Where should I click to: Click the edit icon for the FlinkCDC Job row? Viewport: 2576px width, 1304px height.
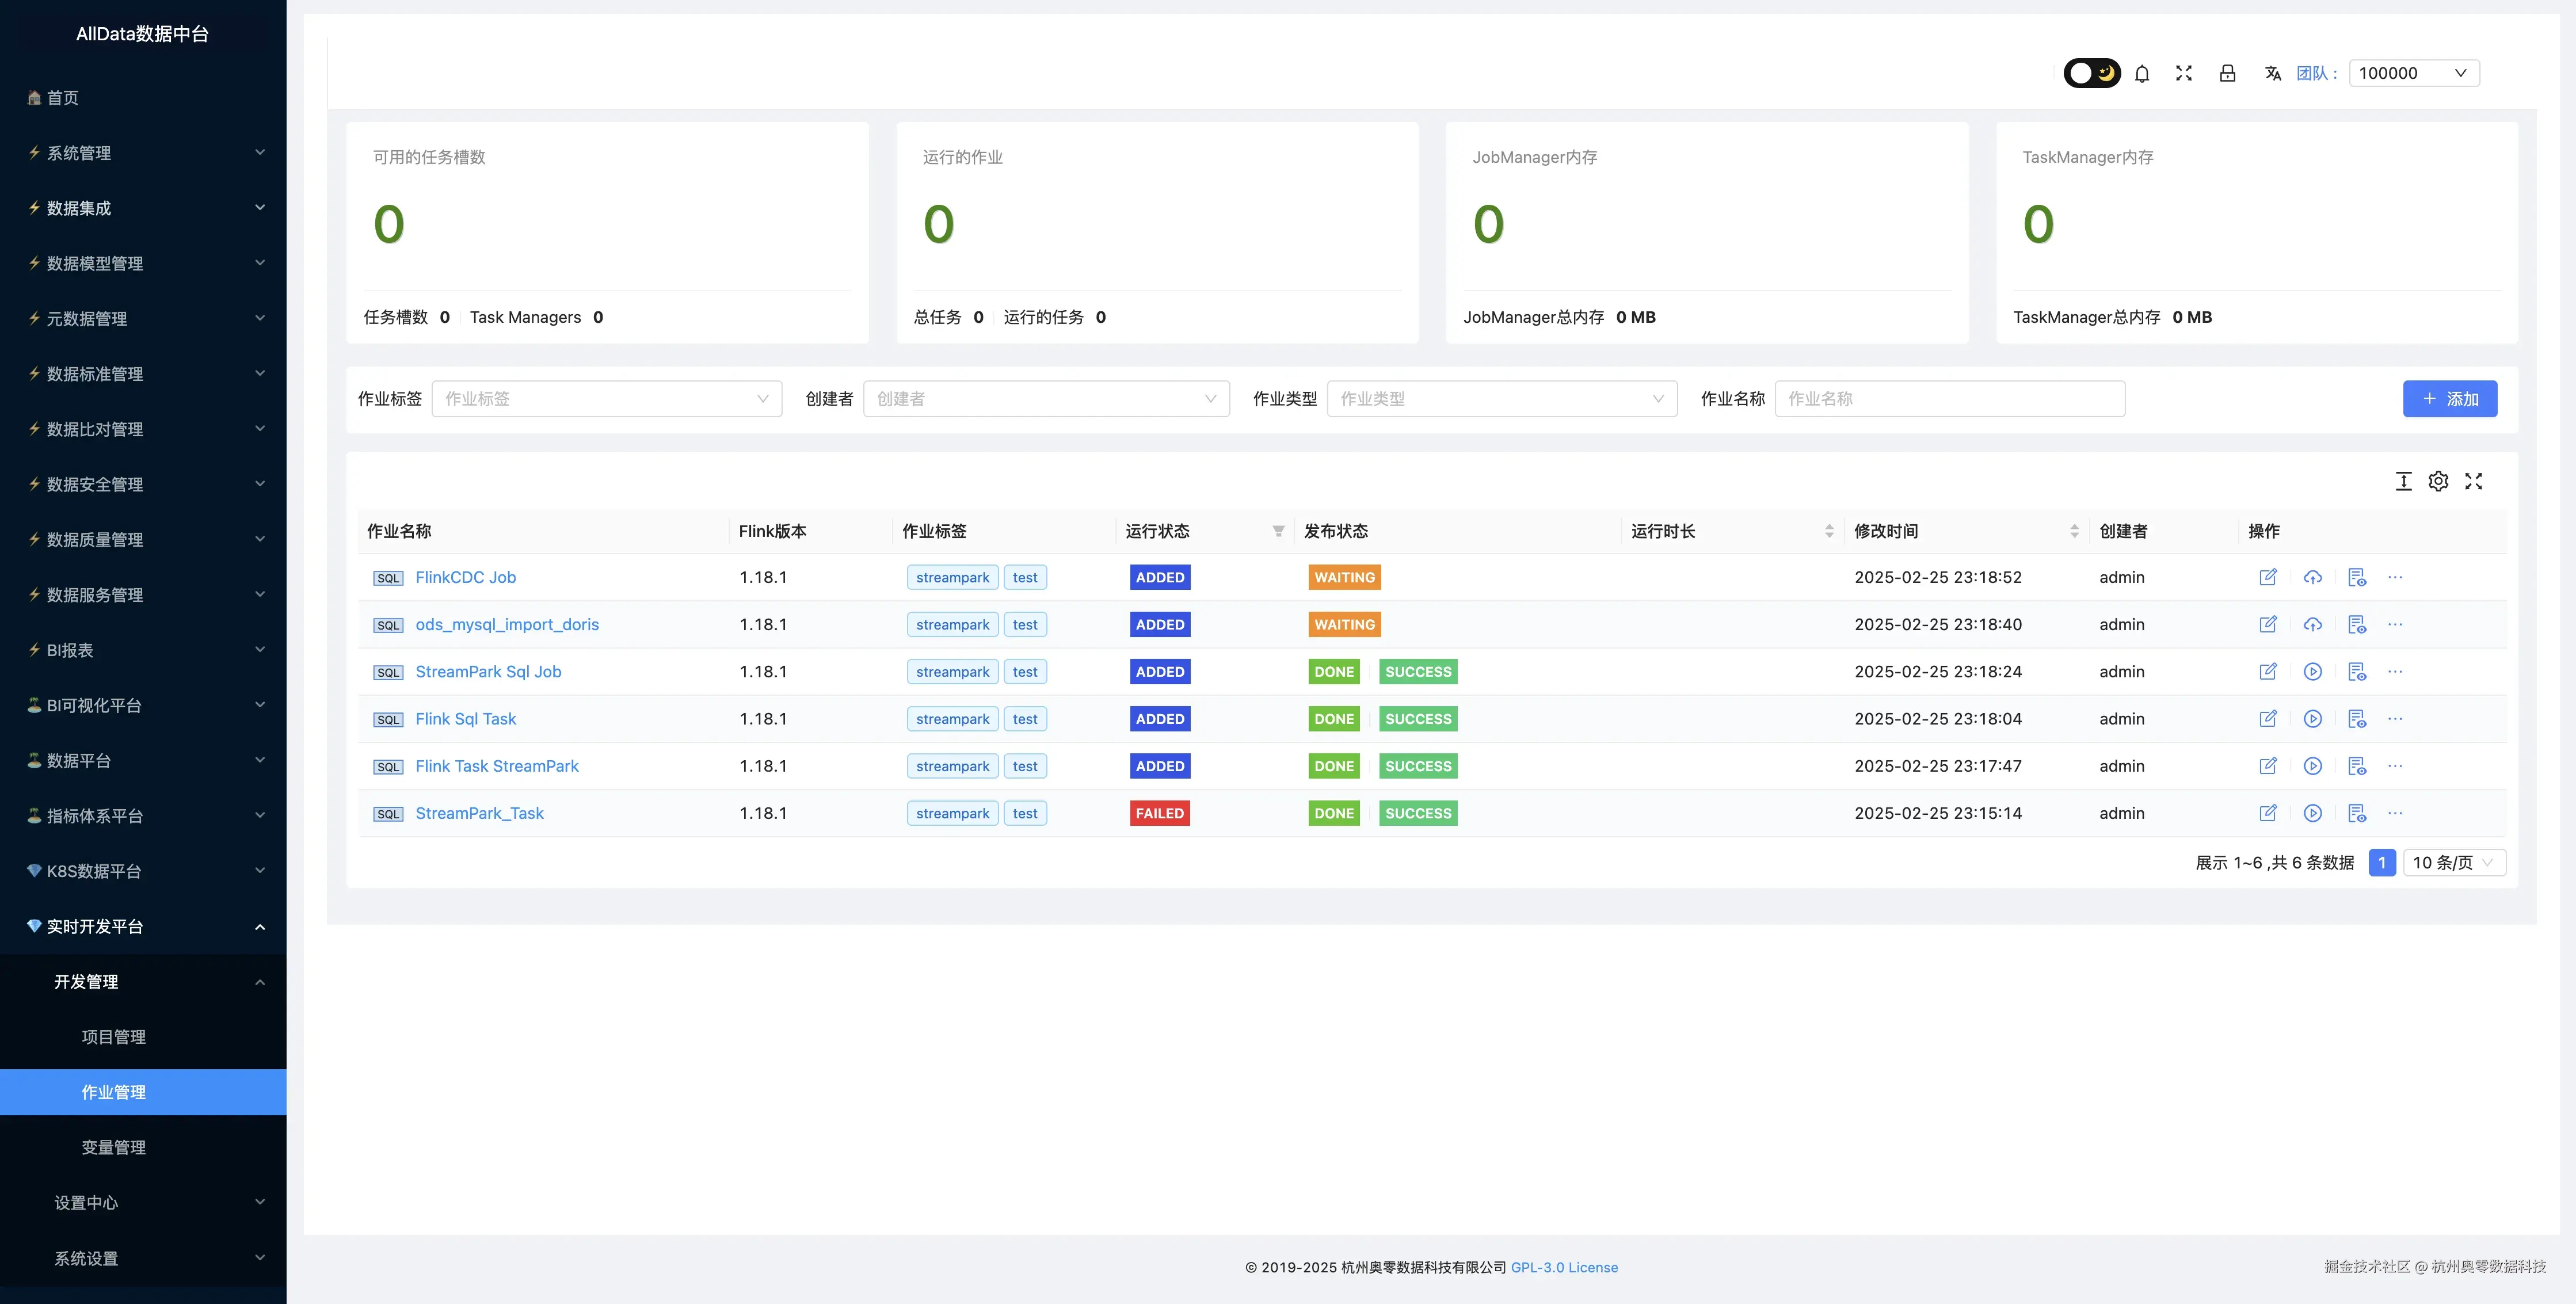(2268, 577)
